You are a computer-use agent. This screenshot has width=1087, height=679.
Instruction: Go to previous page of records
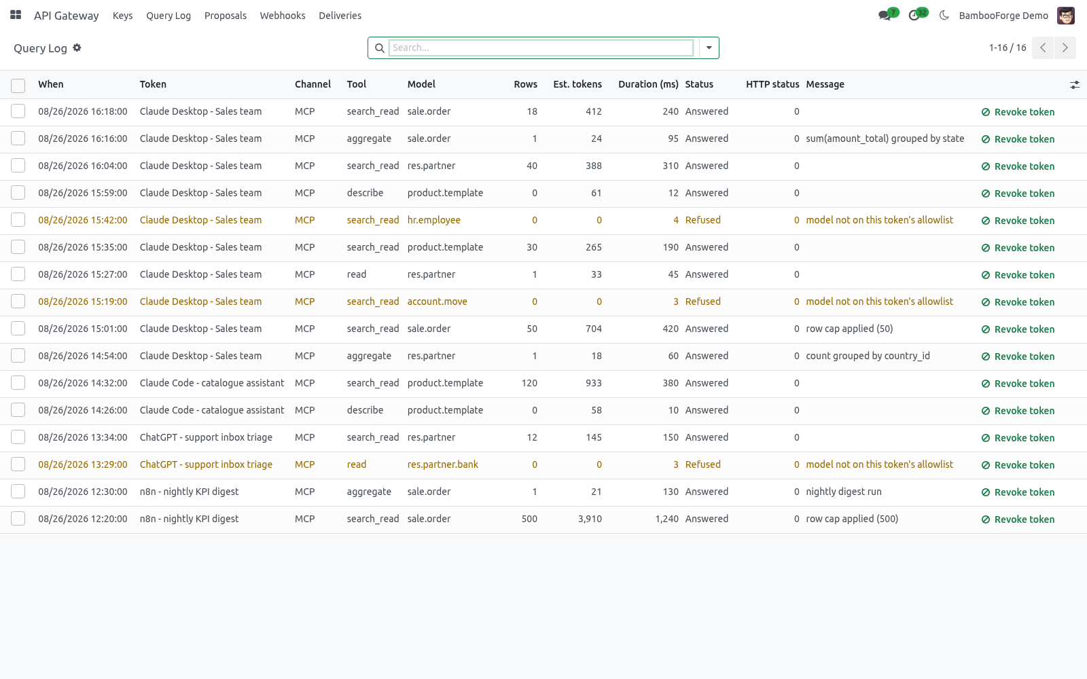[x=1043, y=48]
